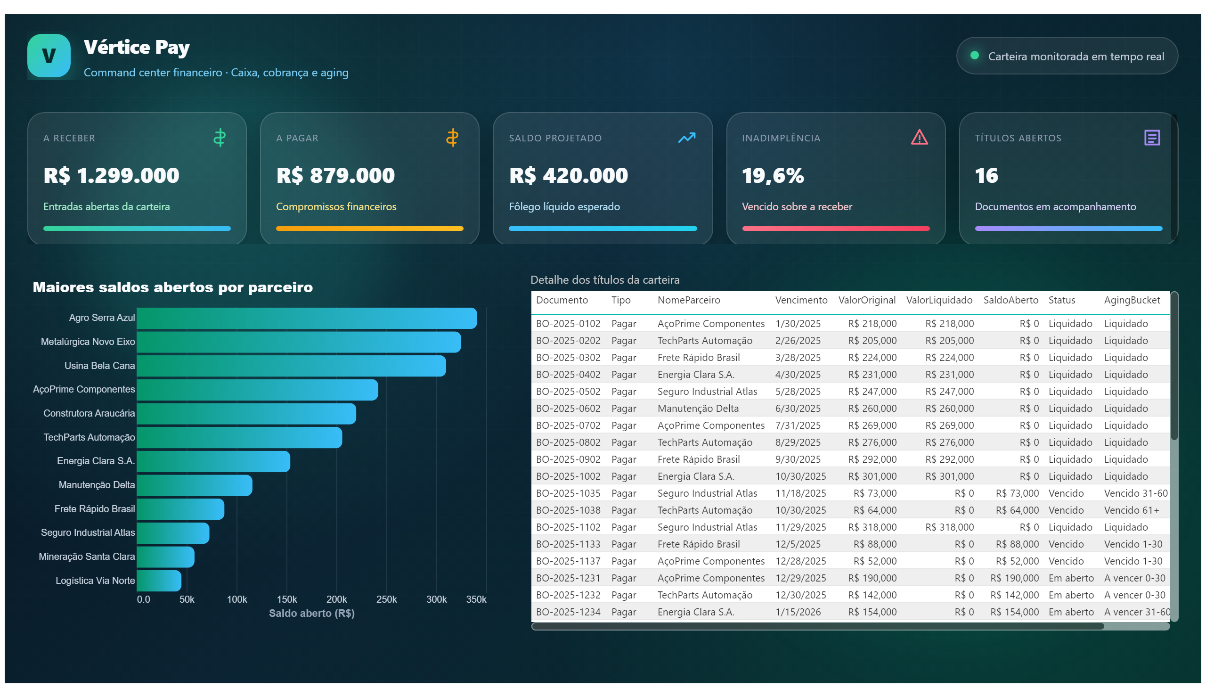Click the trending-up arrow icon on Saldo Projetado
Screen dimensions: 1206x688
(x=686, y=138)
